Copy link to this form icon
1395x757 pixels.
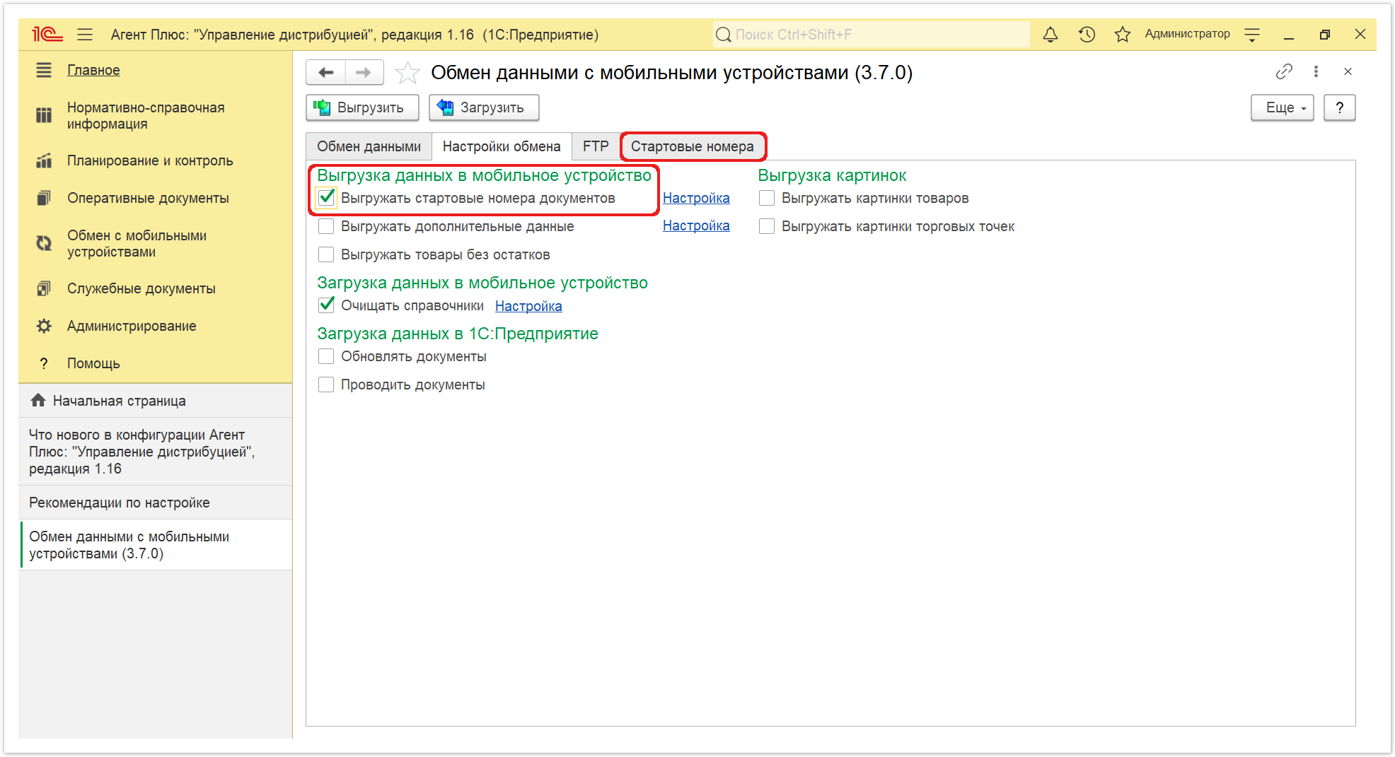1284,71
